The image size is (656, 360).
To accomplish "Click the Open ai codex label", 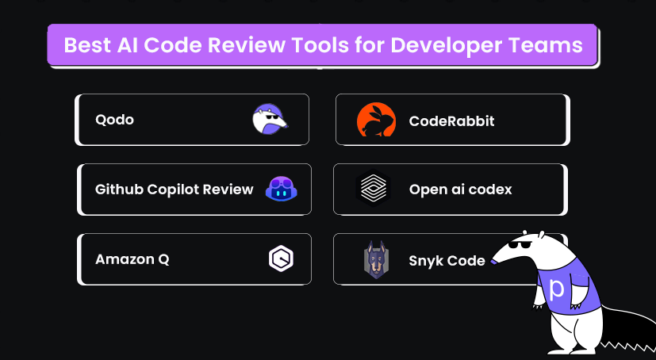I will tap(461, 190).
